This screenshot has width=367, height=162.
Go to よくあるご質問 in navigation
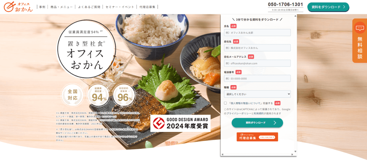[89, 7]
